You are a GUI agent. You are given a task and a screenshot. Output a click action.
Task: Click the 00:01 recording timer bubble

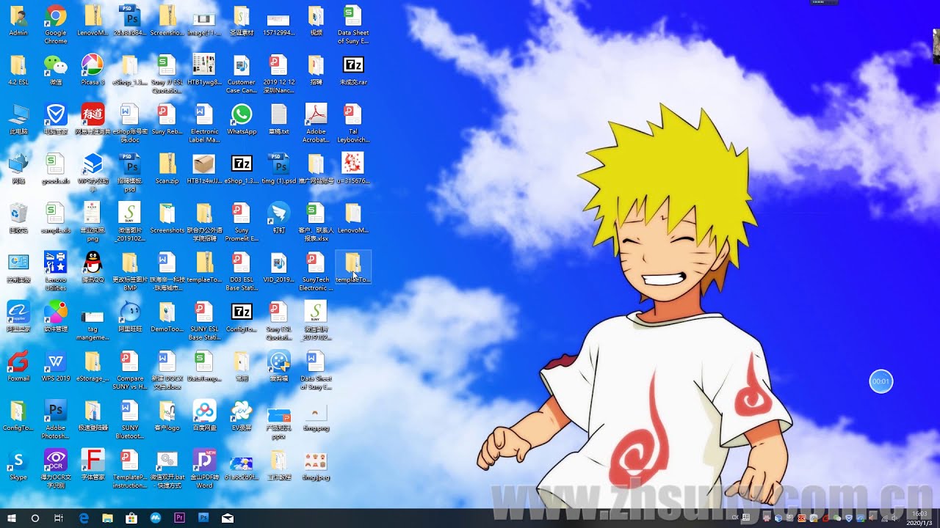pyautogui.click(x=881, y=381)
